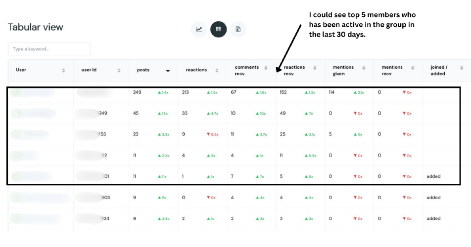Screen dimensions: 471x247
Task: Sort by comments recv column arrows
Action: coord(266,68)
